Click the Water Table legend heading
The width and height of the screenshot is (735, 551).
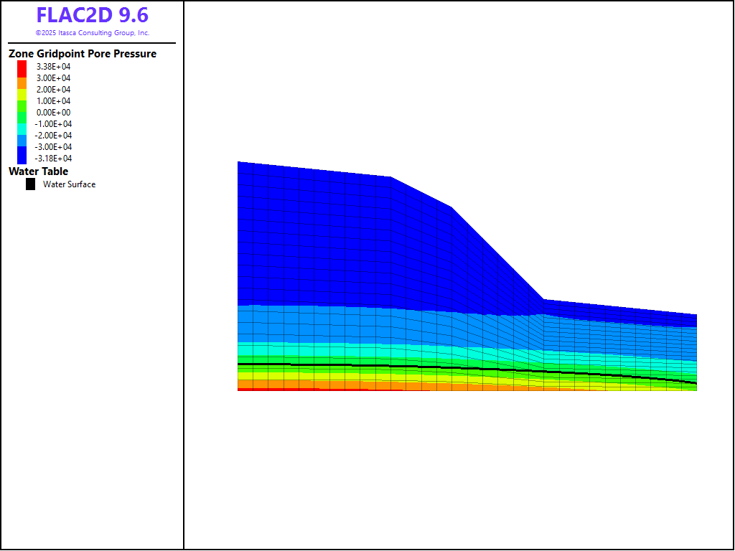(x=39, y=171)
